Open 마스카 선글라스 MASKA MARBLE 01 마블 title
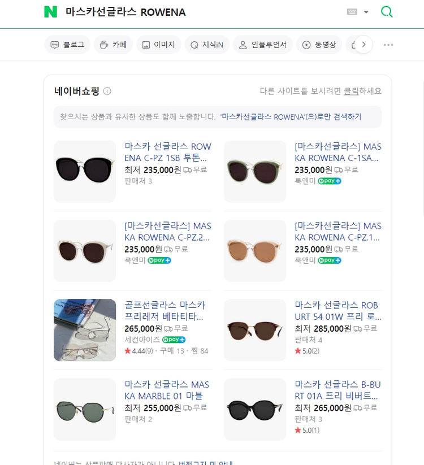Screen dimensions: 424x465 coord(167,390)
